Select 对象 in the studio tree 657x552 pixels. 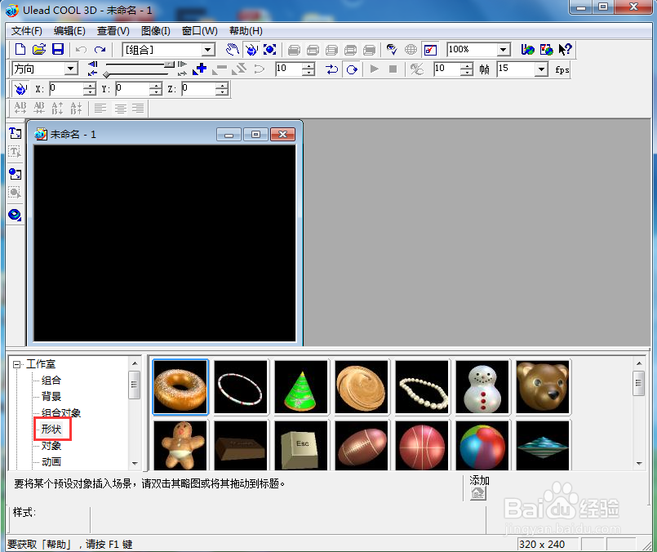pyautogui.click(x=51, y=446)
